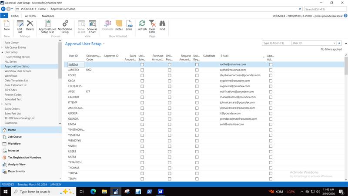Check Unlimited Purchase checkbox for OLGA row

coord(170,81)
